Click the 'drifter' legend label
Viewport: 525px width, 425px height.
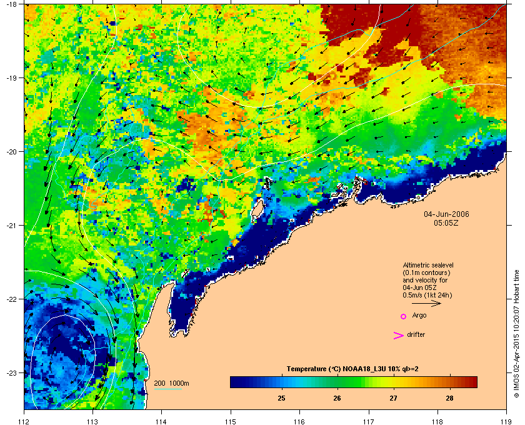click(416, 334)
